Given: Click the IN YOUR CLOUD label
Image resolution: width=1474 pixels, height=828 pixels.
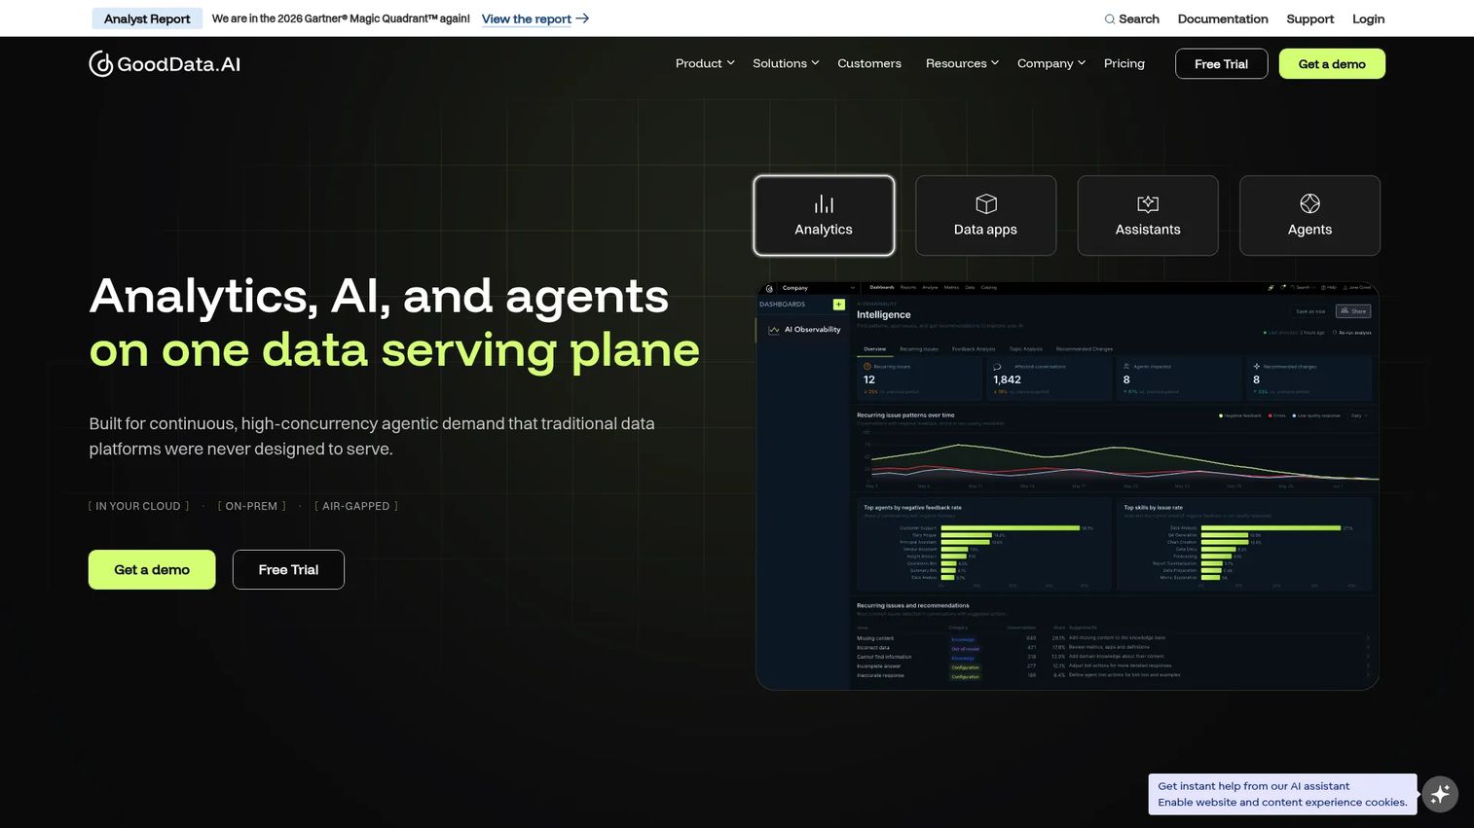Looking at the screenshot, I should (138, 506).
